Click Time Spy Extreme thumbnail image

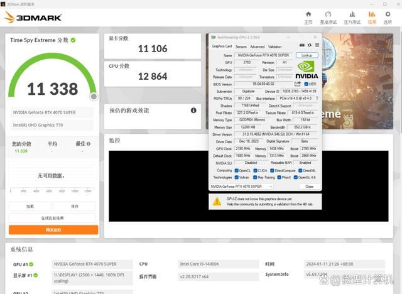(357, 81)
